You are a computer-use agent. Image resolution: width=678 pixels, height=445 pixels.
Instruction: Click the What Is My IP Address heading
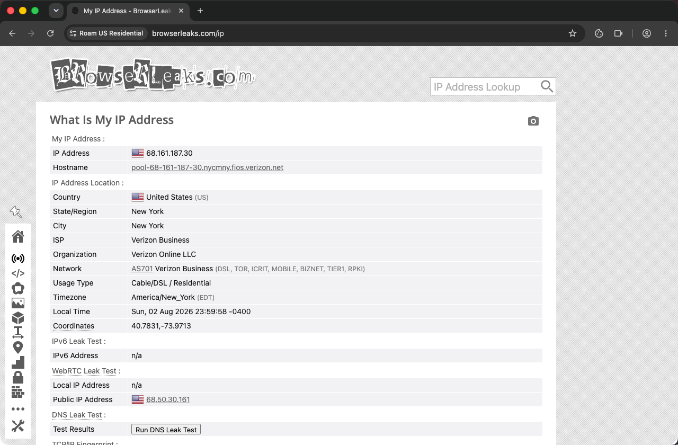(x=112, y=120)
